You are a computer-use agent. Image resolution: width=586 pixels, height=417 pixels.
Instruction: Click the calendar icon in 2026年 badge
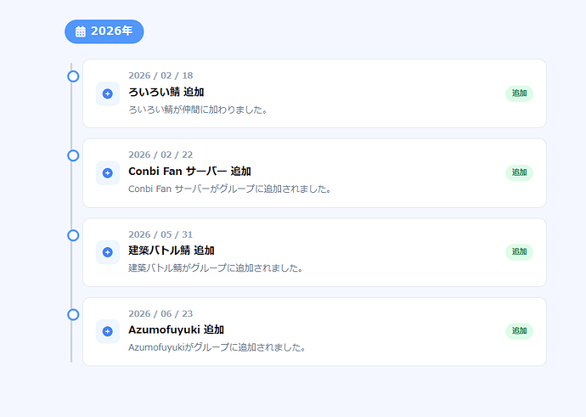click(x=81, y=31)
